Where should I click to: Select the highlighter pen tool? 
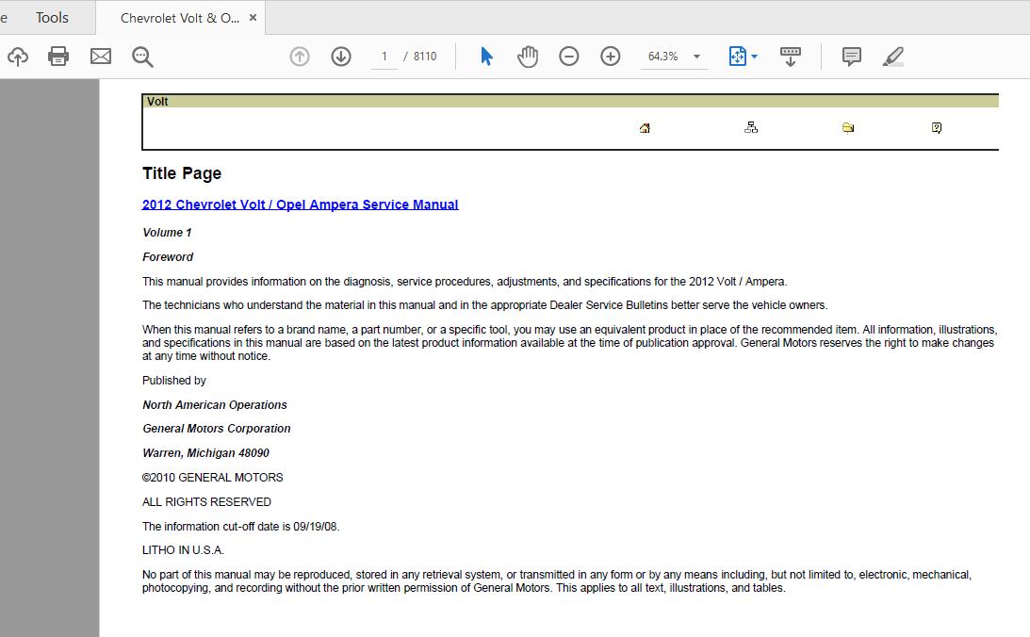click(x=893, y=57)
